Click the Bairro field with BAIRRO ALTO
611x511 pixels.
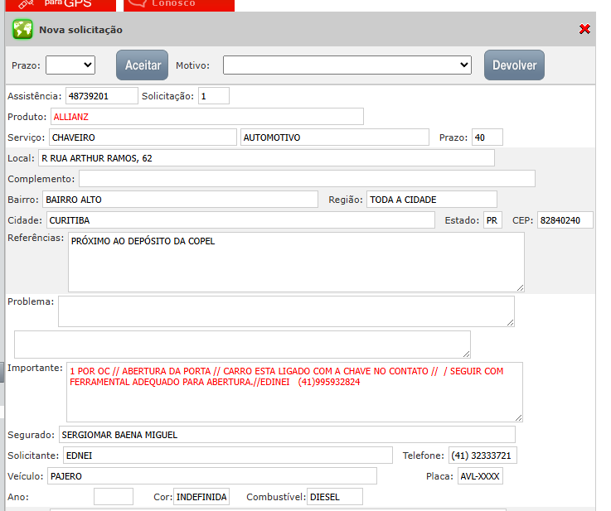click(x=180, y=200)
